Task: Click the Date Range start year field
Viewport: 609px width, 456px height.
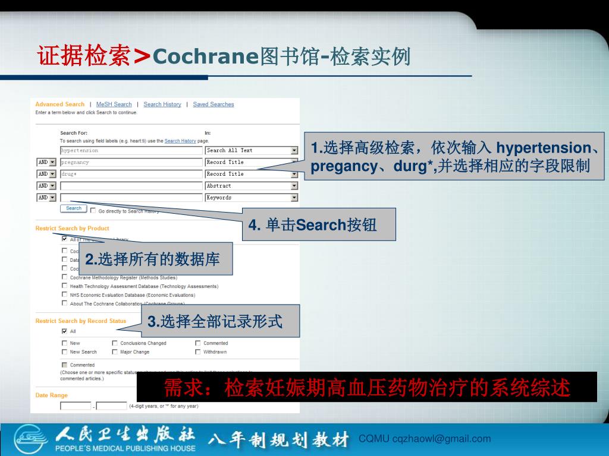Action: 76,406
